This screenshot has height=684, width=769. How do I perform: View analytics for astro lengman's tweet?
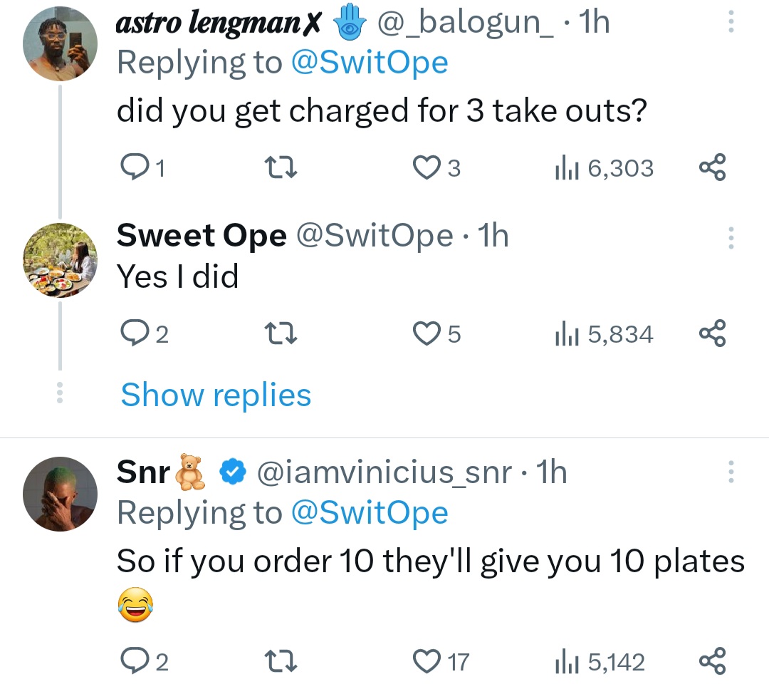pos(604,167)
